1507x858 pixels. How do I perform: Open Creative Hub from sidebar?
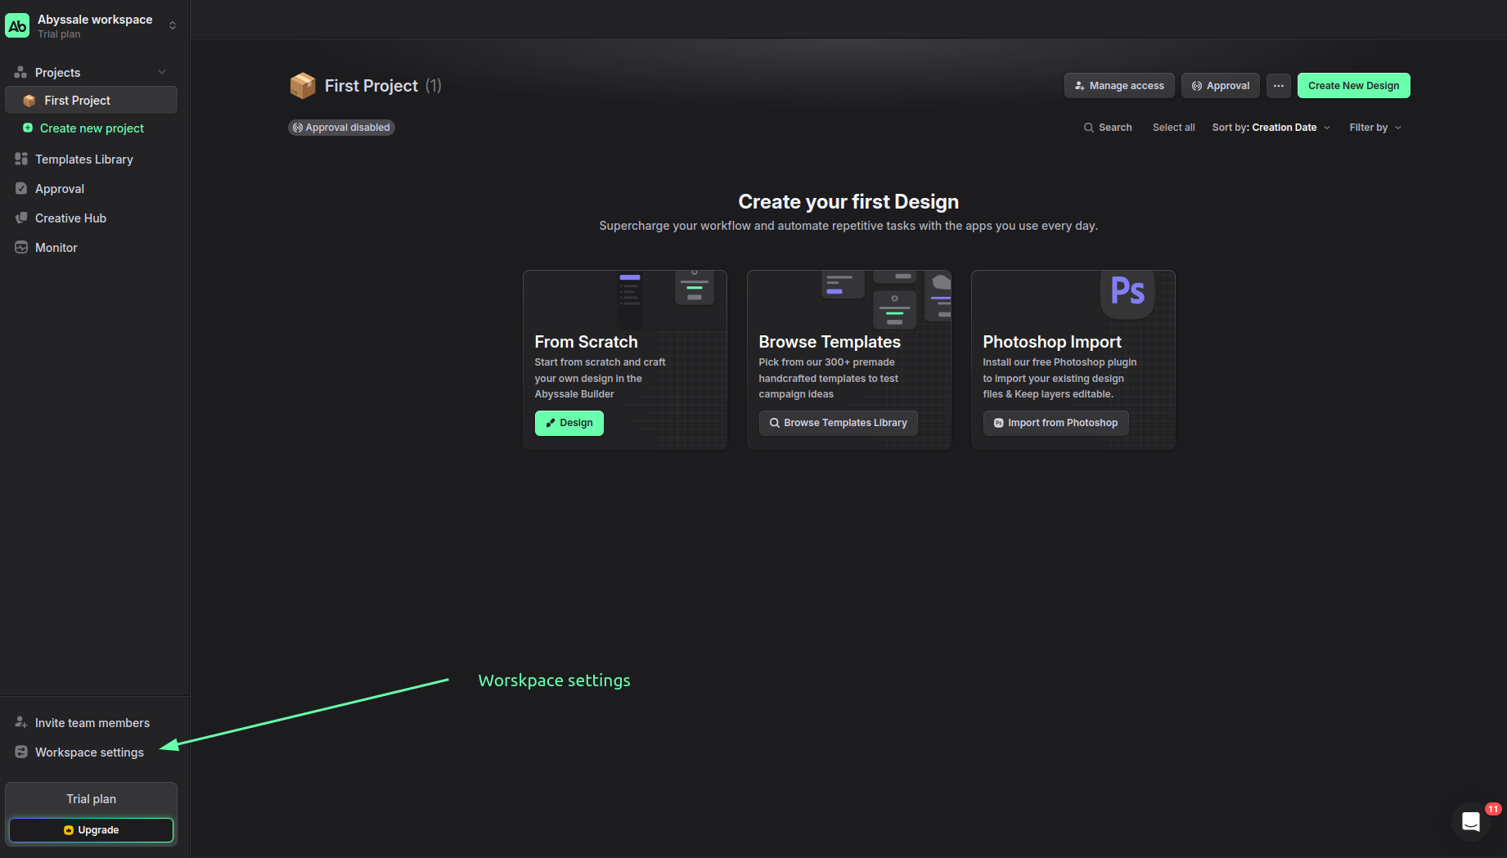70,218
